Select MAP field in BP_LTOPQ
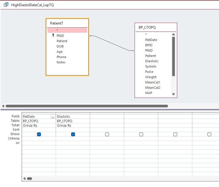Screen dimensions: 219x187 coord(148,93)
